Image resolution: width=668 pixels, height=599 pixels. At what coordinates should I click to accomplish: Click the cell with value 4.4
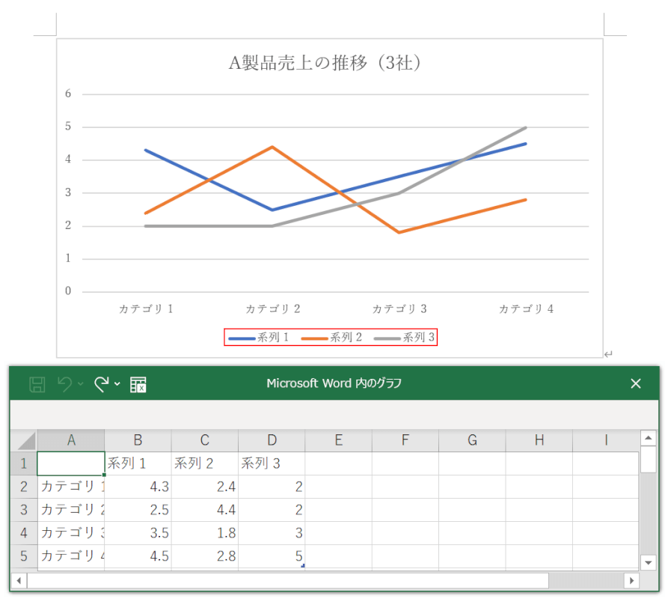pos(204,510)
